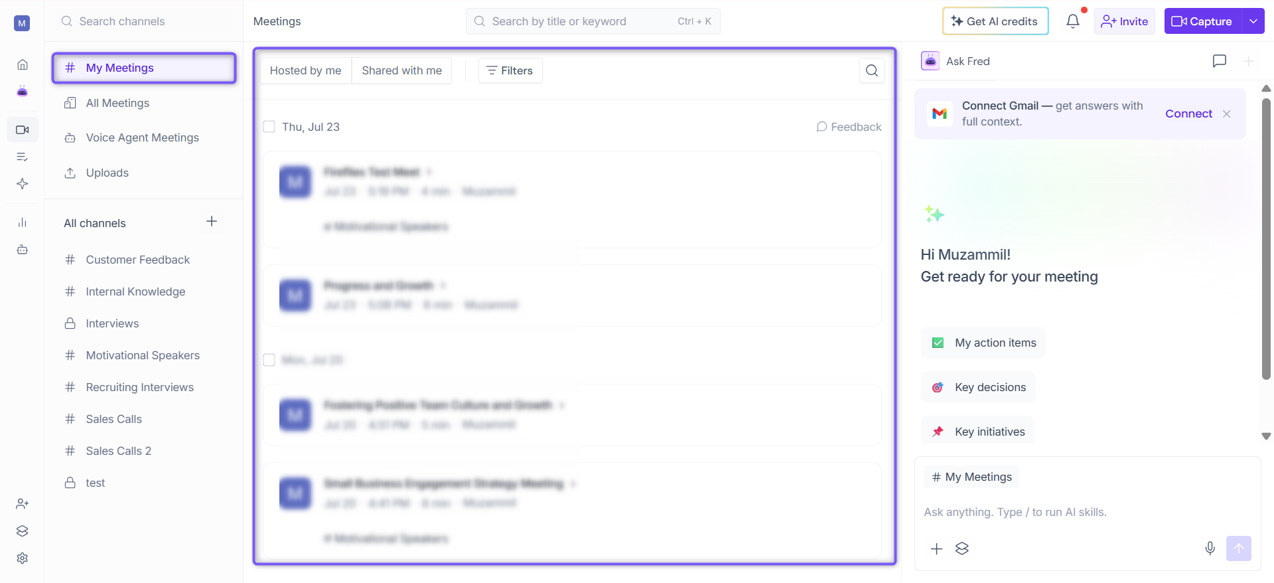The image size is (1274, 583).
Task: Focus the Search channels field
Action: tap(144, 21)
